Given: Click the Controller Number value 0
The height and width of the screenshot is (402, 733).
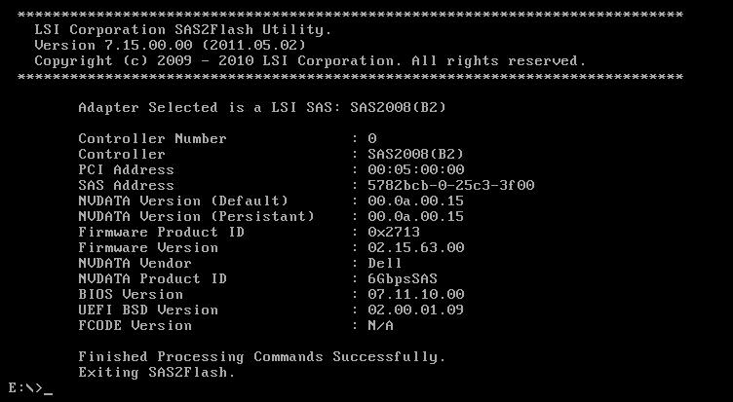Looking at the screenshot, I should pyautogui.click(x=372, y=138).
